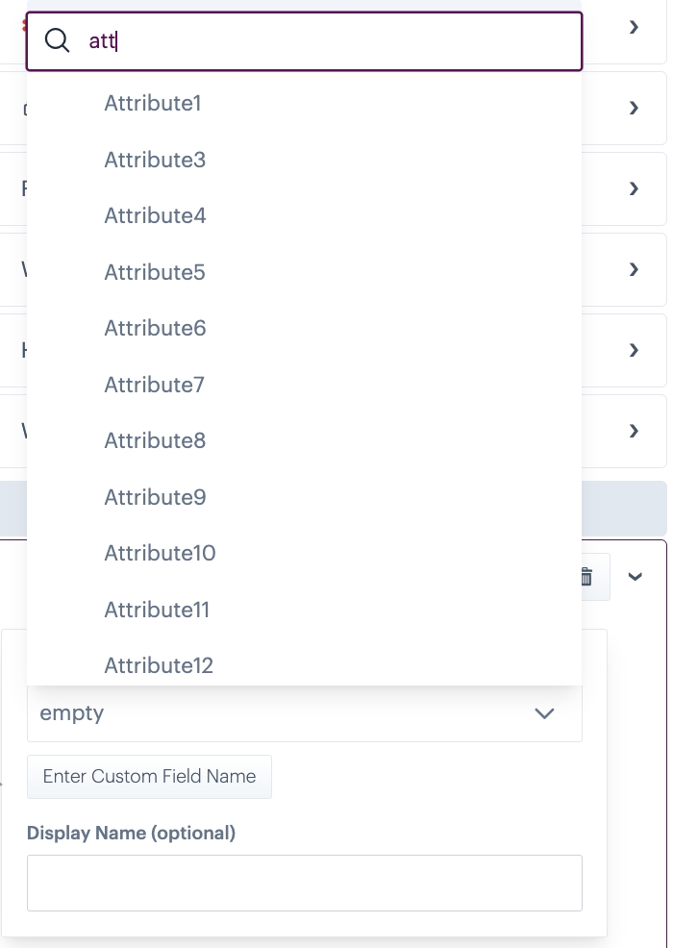Select Attribute1 from the list
The width and height of the screenshot is (673, 948).
point(153,103)
